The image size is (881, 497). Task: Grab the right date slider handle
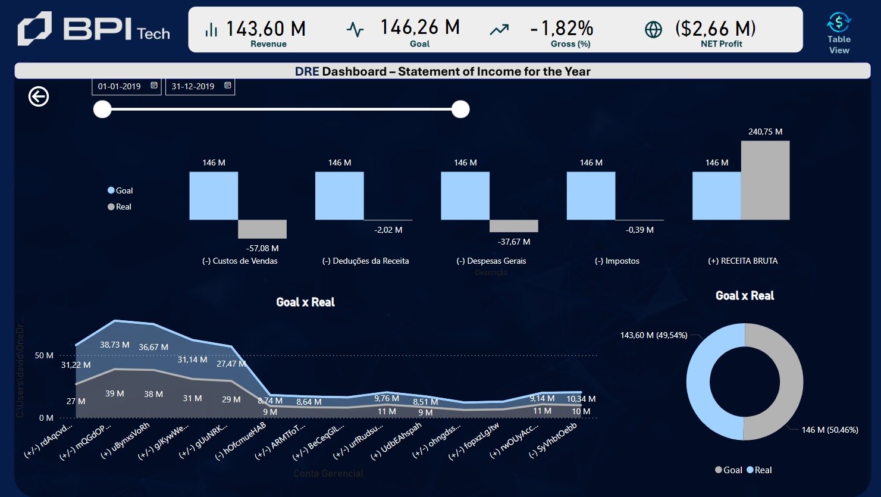460,110
